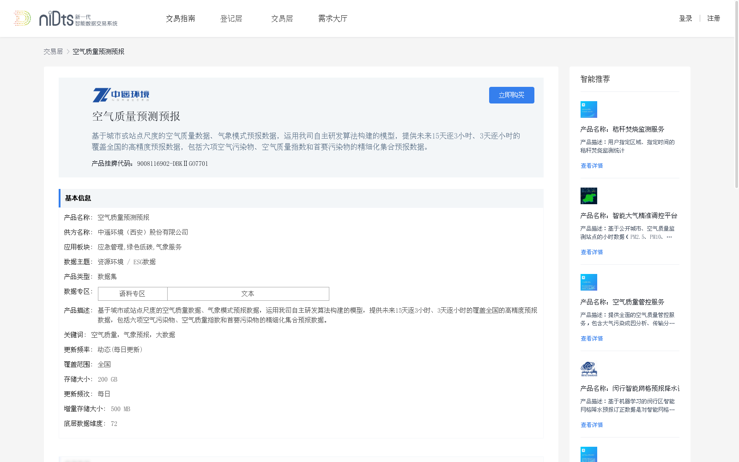Open the 需求大厅 menu
The width and height of the screenshot is (739, 462).
click(333, 18)
